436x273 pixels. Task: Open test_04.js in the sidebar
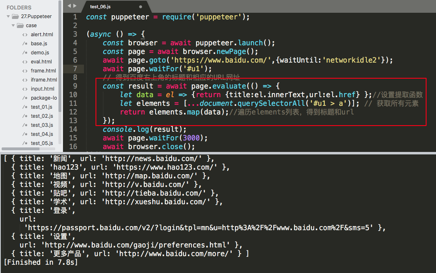point(42,134)
